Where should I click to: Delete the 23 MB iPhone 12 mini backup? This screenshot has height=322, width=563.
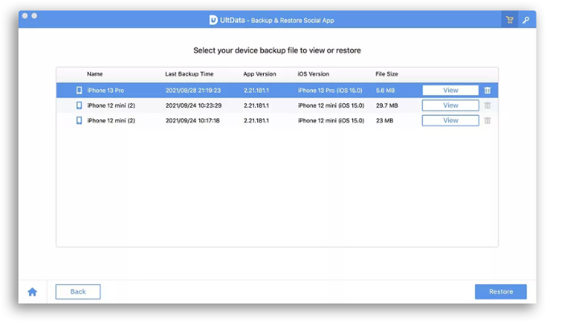[x=487, y=121]
